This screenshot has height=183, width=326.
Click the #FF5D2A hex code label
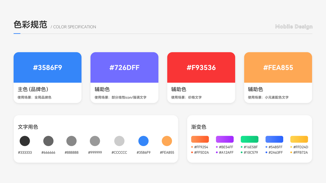pyautogui.click(x=201, y=152)
